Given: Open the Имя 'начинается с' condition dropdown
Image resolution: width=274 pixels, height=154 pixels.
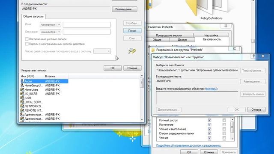Looking at the screenshot, I should tap(51, 25).
